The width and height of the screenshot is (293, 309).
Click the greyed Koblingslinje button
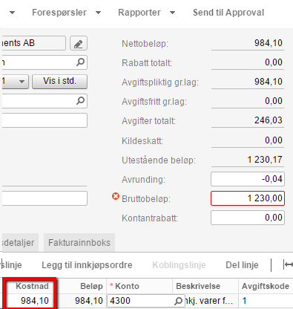pyautogui.click(x=179, y=265)
